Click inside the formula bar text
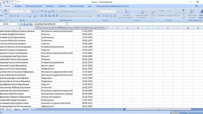The width and height of the screenshot is (203, 114). point(44,24)
